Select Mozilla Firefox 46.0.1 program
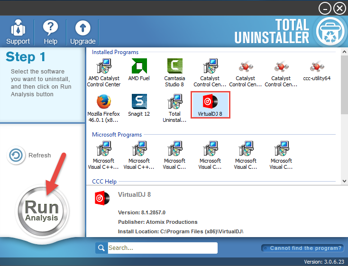Screen dimensions: 348x266 click(x=104, y=109)
